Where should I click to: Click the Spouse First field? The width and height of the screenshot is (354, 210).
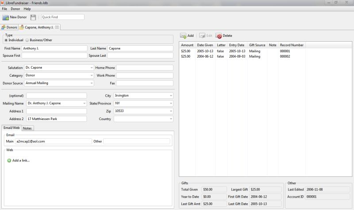pyautogui.click(x=54, y=56)
